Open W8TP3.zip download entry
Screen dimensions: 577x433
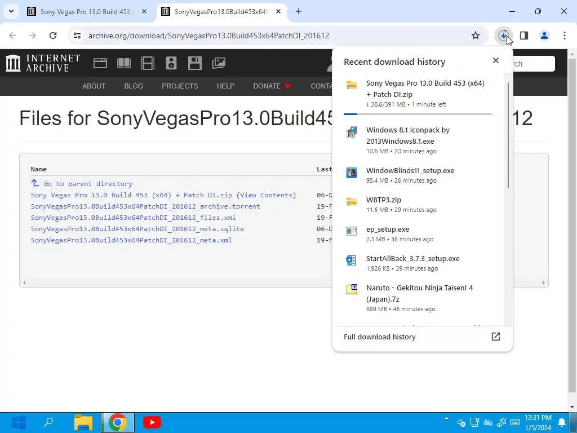(x=418, y=204)
